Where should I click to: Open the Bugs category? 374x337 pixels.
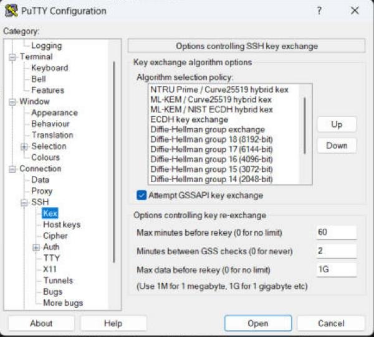pyautogui.click(x=53, y=292)
